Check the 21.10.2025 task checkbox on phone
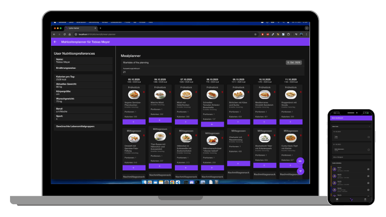Image resolution: width=386 pixels, height=217 pixels. [369, 149]
